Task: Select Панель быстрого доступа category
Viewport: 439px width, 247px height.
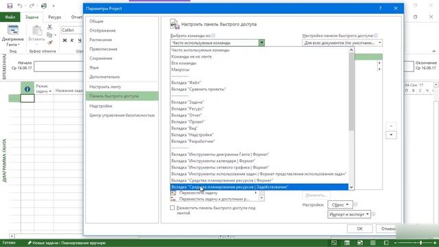Action: [122, 96]
